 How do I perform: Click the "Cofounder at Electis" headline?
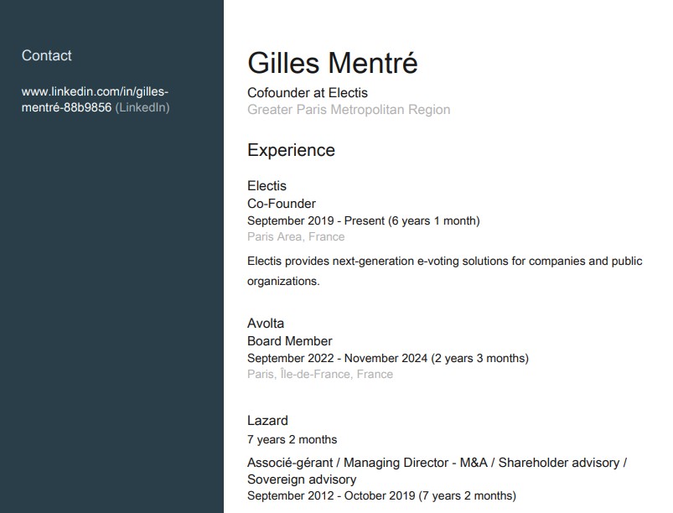pos(308,93)
